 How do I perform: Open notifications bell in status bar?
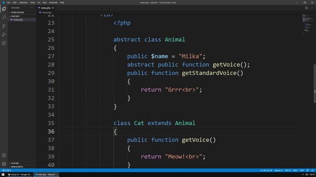click(313, 171)
